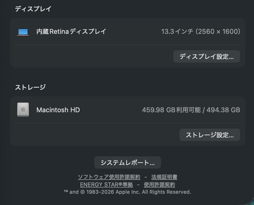
Task: Click the Macintosh HD drive icon
Action: point(23,110)
